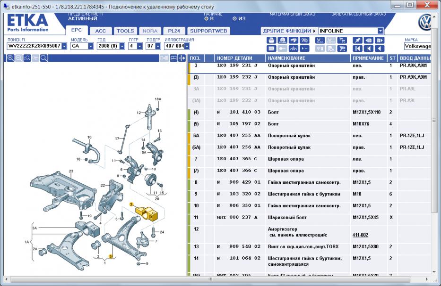
Task: Select the "ИЗ" availability radio button
Action: (x=234, y=18)
